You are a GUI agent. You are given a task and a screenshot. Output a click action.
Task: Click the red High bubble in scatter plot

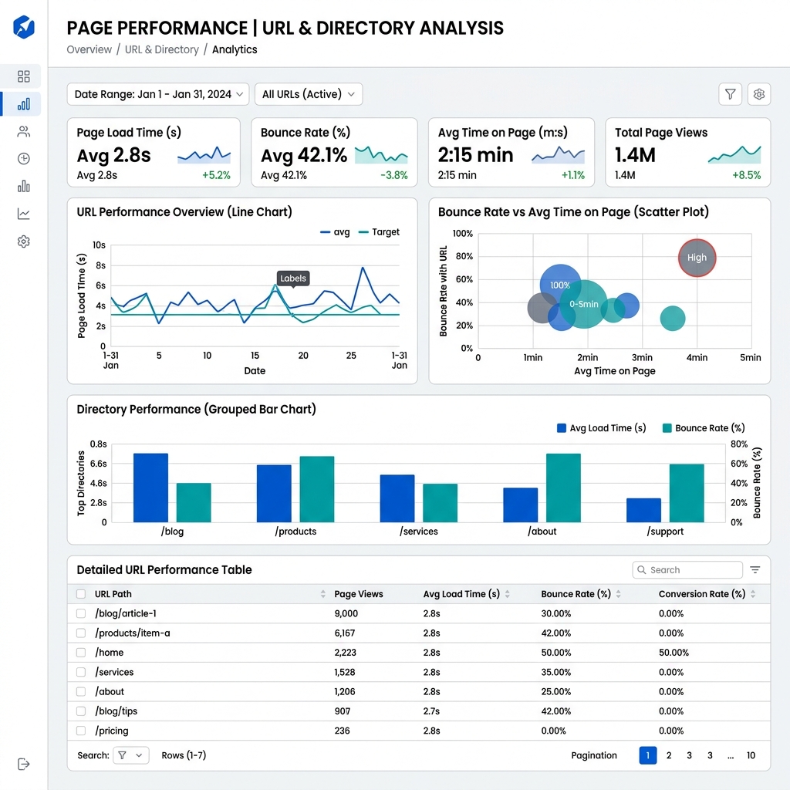697,258
